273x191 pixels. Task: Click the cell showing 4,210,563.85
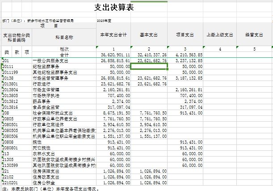tap(185, 55)
